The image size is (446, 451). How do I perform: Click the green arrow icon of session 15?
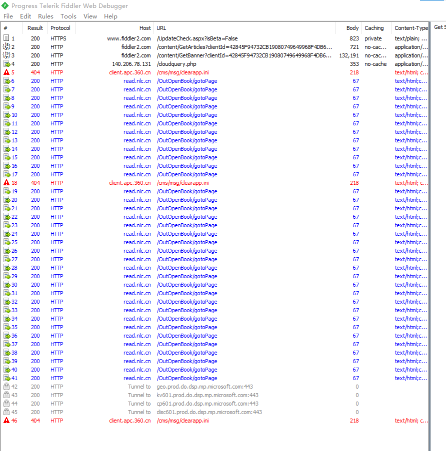coord(6,157)
